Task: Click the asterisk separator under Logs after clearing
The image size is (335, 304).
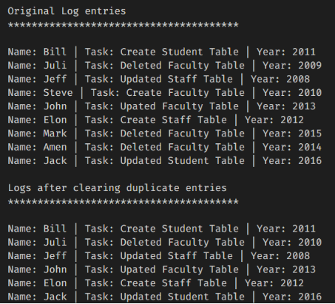Action: (123, 201)
